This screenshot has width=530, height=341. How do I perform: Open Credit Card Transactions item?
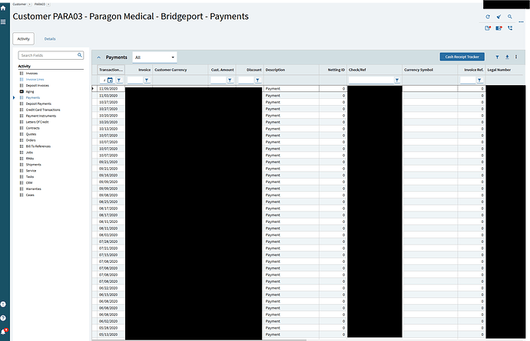click(x=43, y=110)
